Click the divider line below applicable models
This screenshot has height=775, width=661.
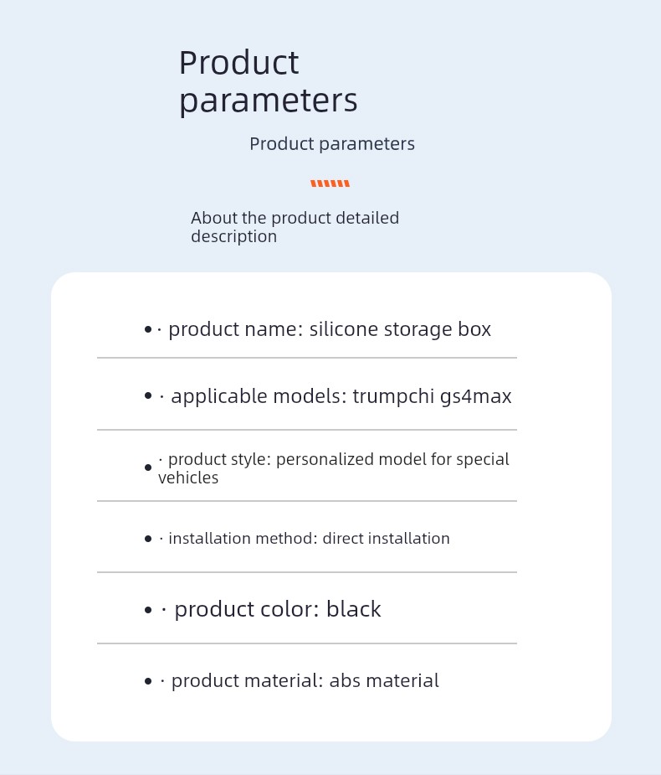306,430
